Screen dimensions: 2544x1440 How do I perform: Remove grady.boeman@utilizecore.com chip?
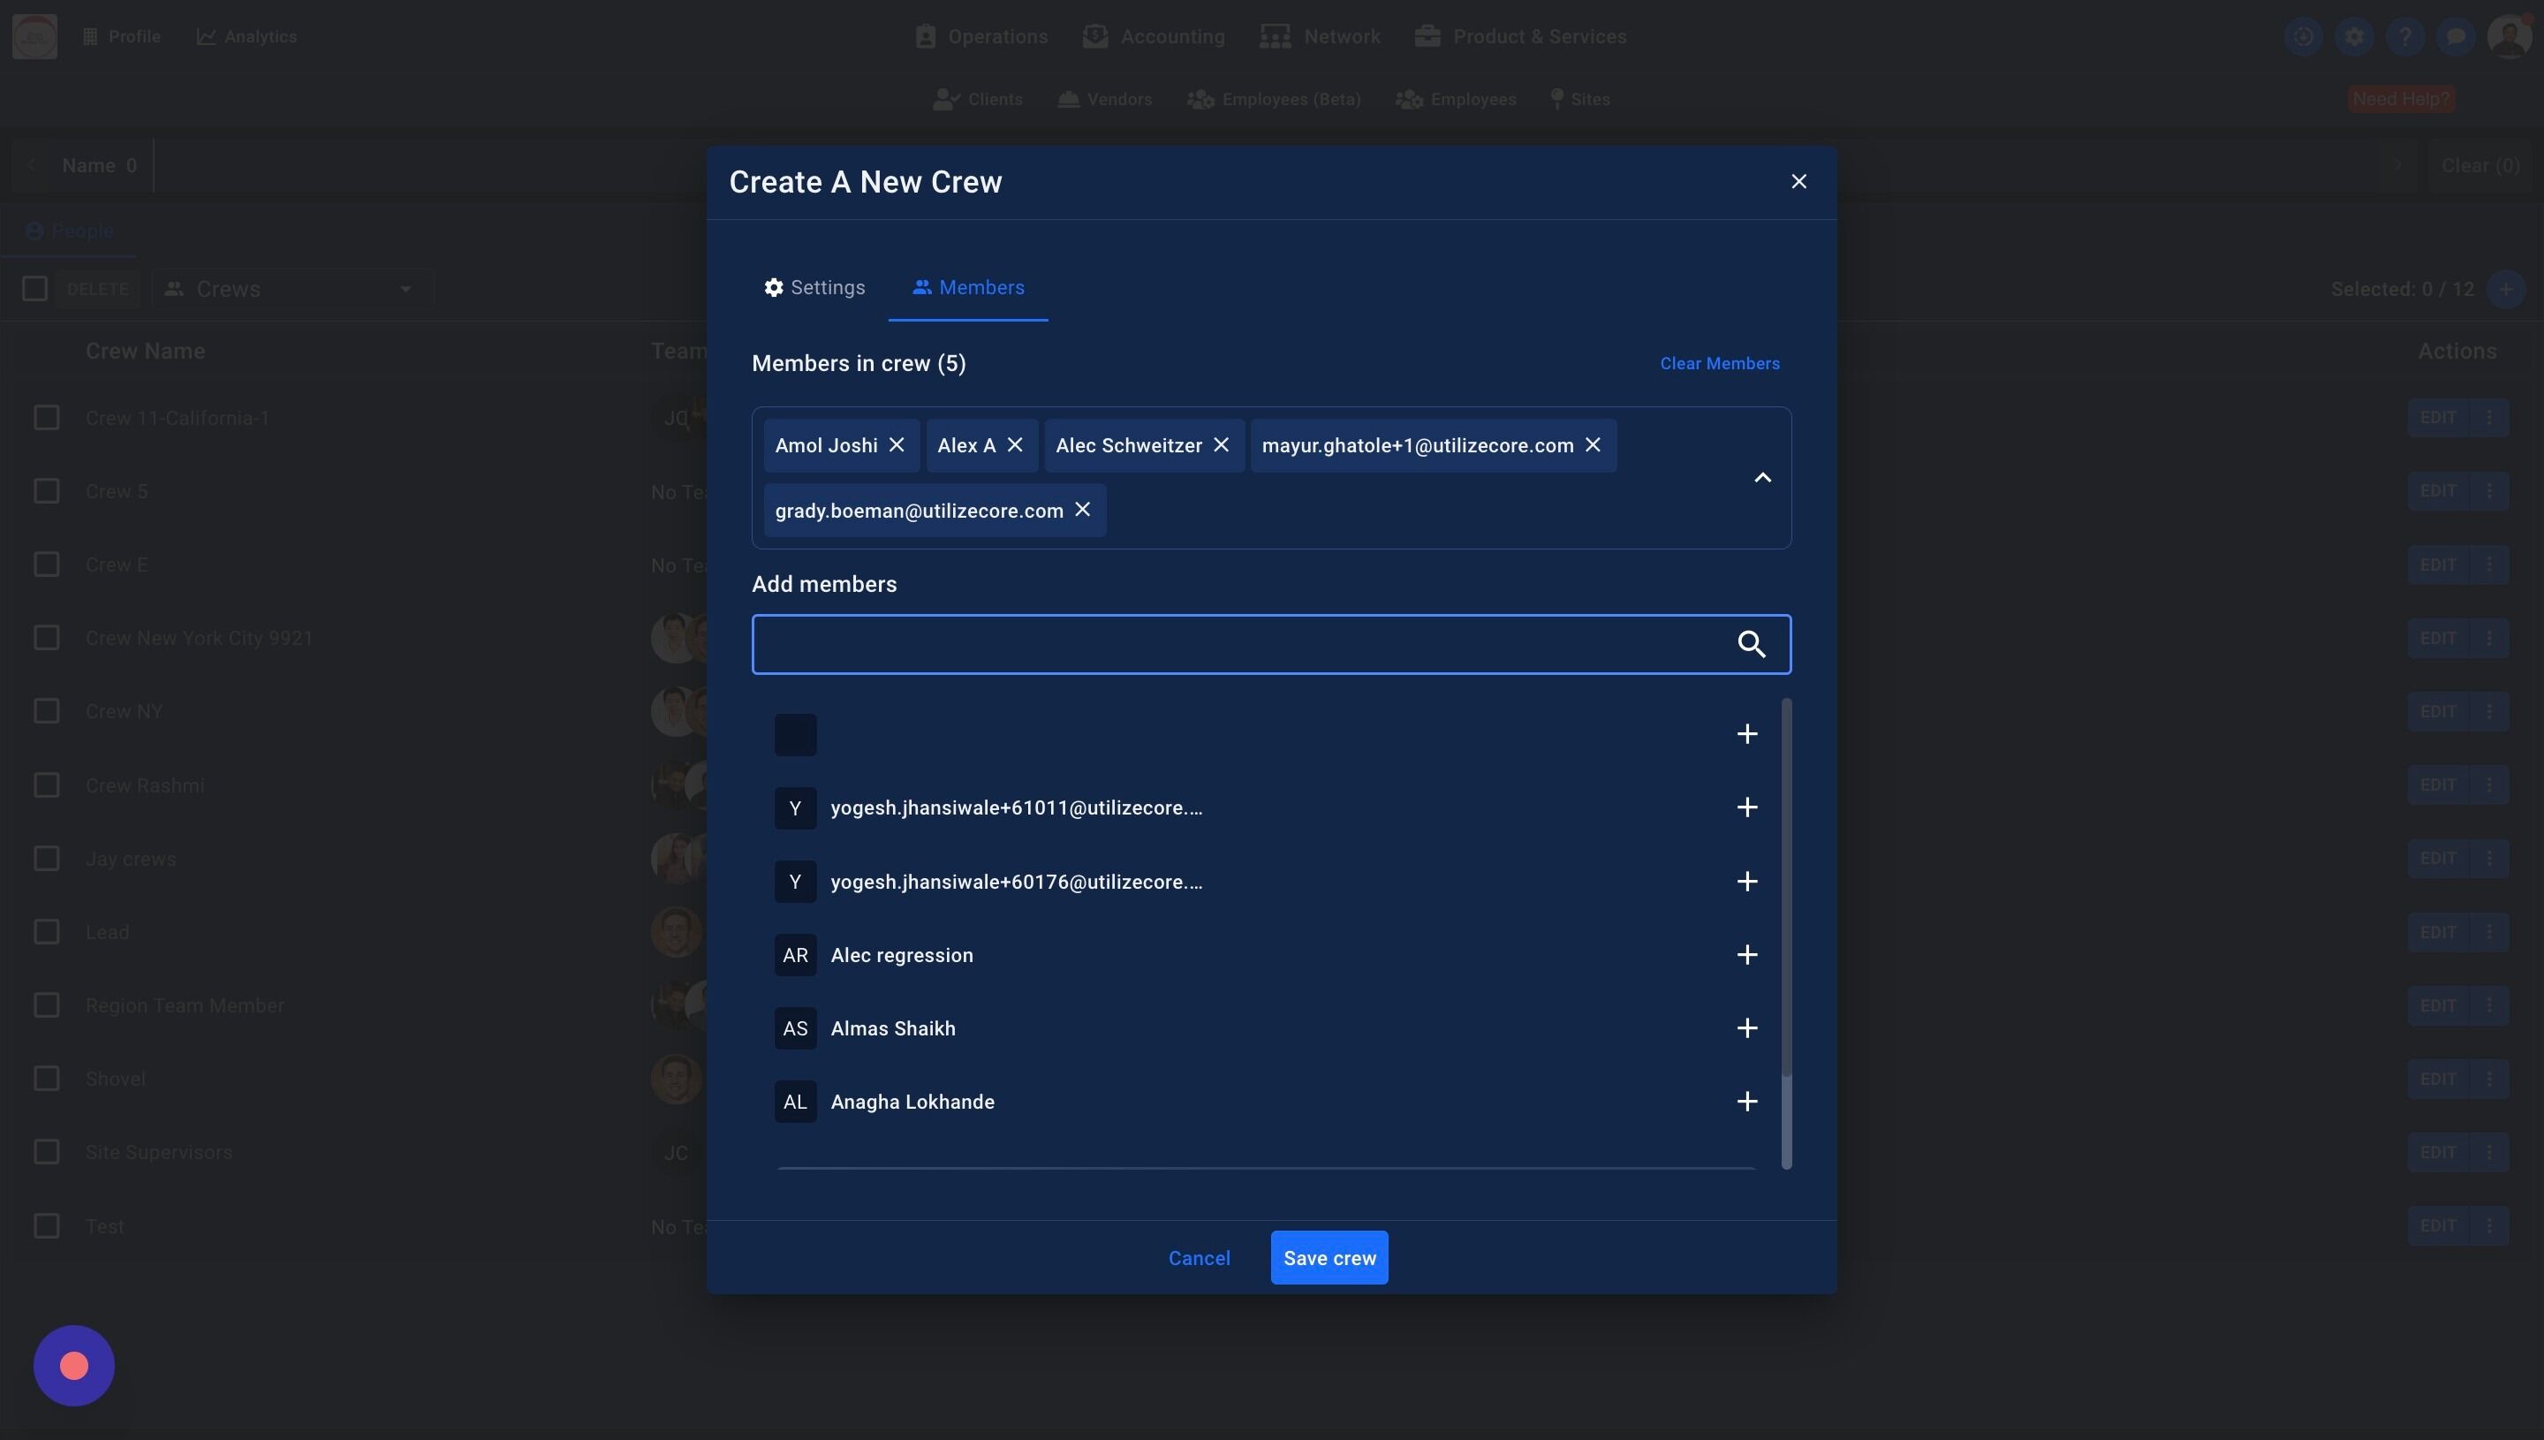pyautogui.click(x=1083, y=510)
